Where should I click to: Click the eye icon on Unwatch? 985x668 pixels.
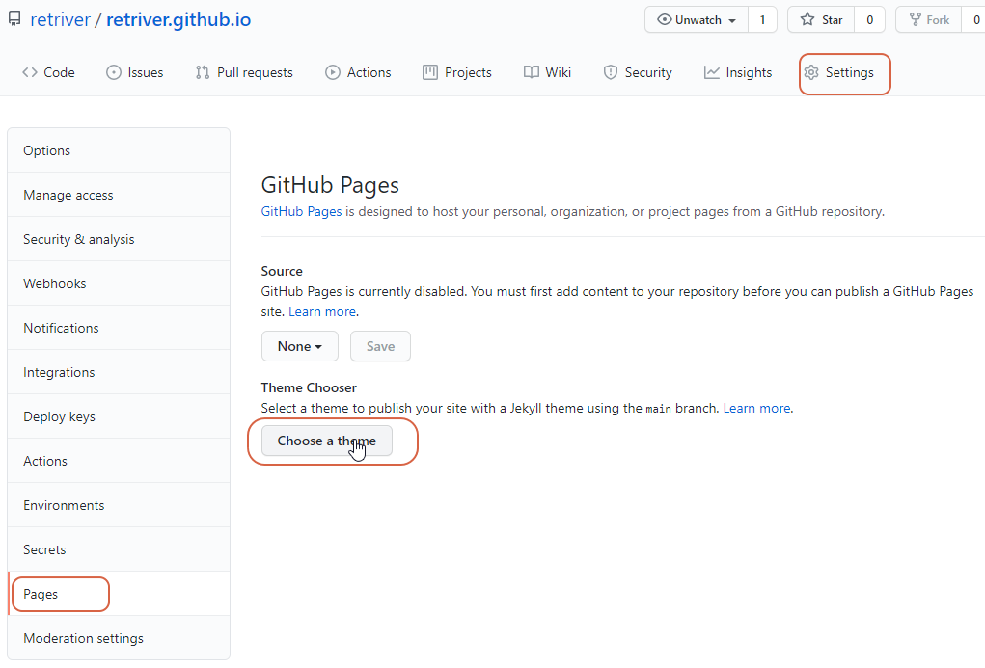[664, 20]
